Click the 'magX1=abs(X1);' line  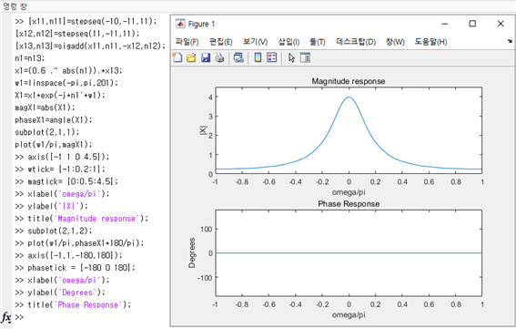click(45, 108)
